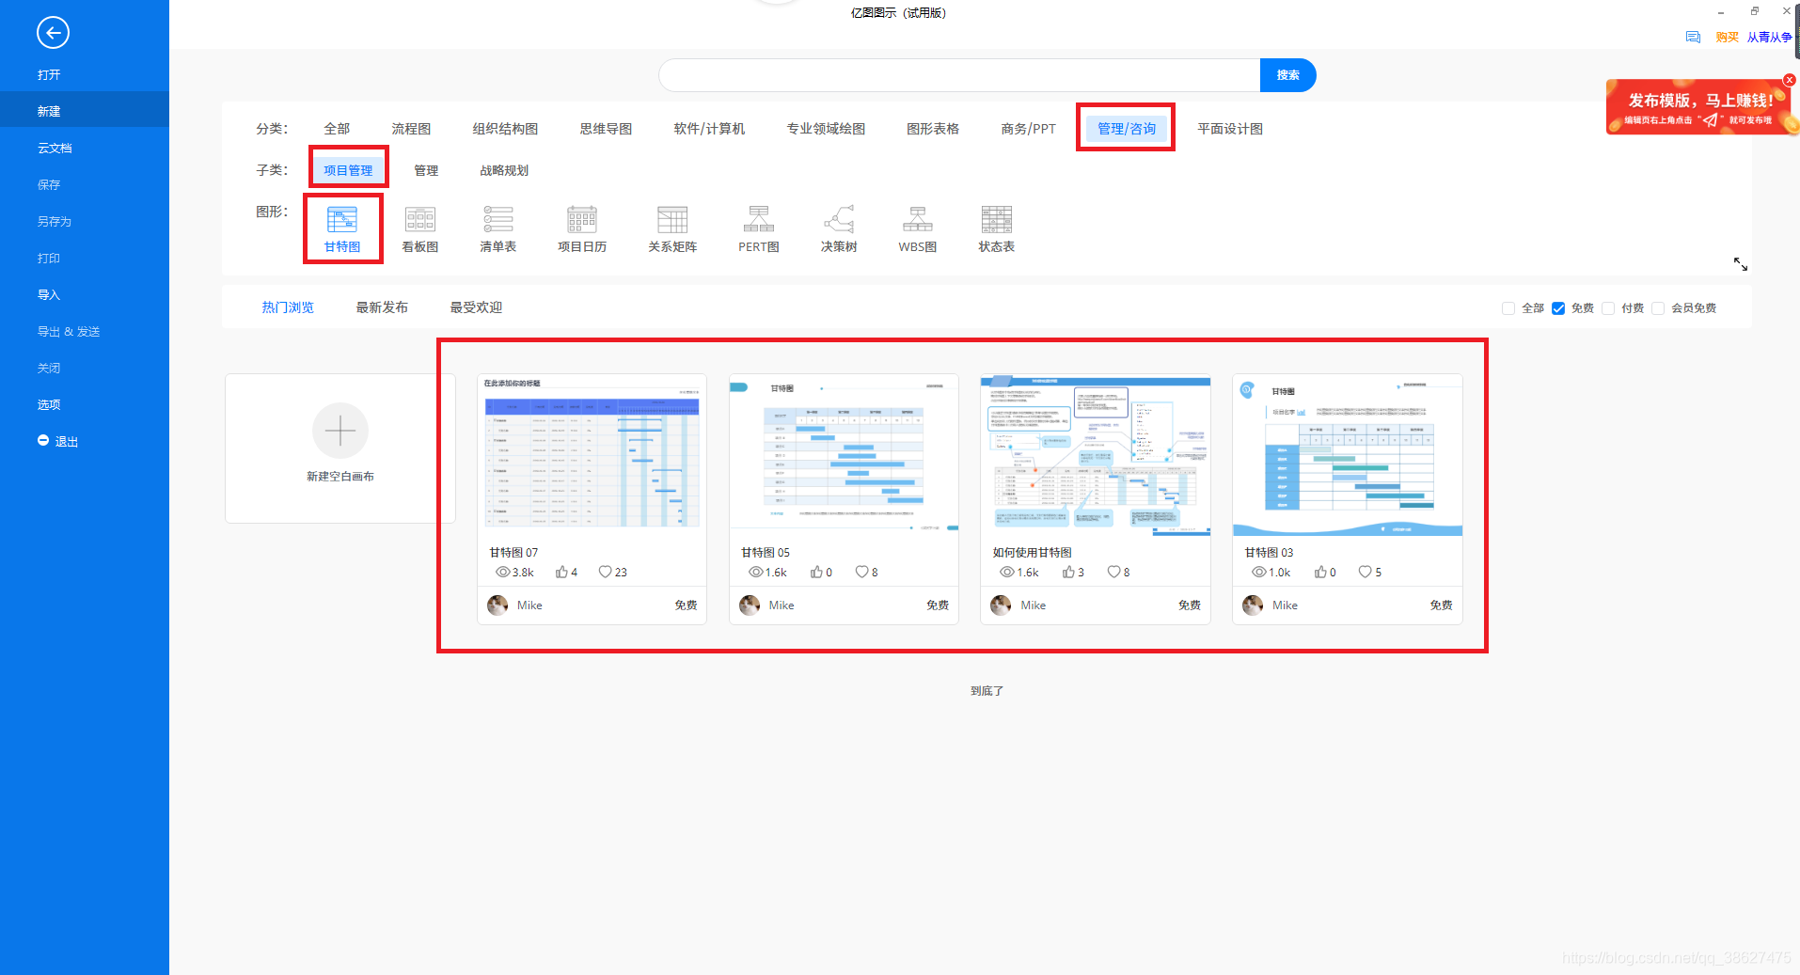Image resolution: width=1800 pixels, height=975 pixels.
Task: Open the 购买 link at top right
Action: (1727, 38)
